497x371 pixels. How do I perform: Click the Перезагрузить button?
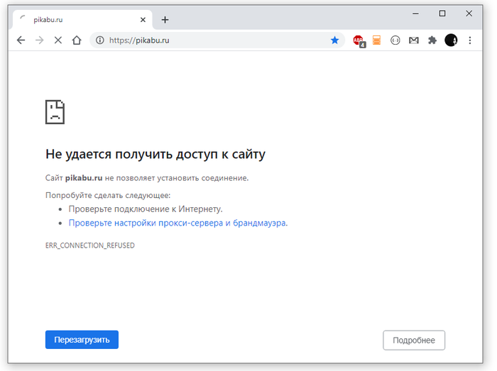tap(82, 340)
